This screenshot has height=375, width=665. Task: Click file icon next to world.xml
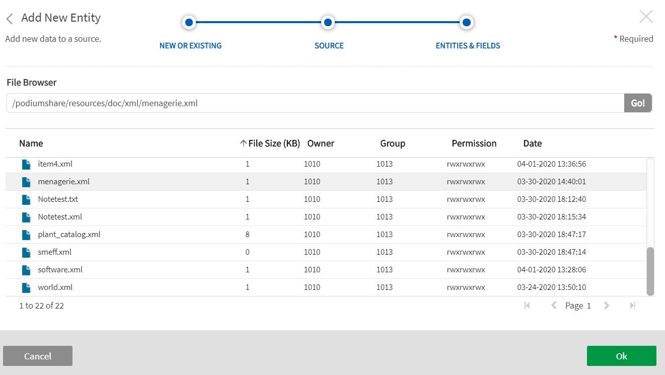26,287
